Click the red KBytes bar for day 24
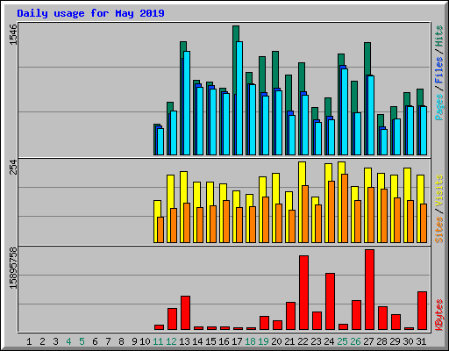The width and height of the screenshot is (449, 351). (330, 302)
